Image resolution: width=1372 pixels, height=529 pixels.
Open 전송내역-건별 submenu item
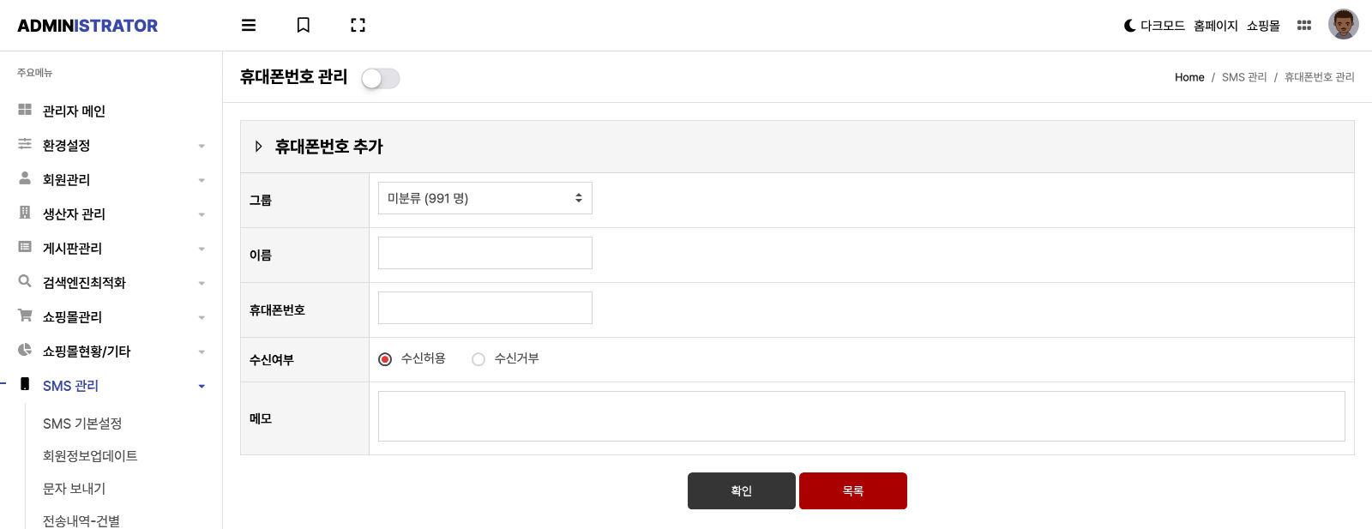(x=81, y=521)
